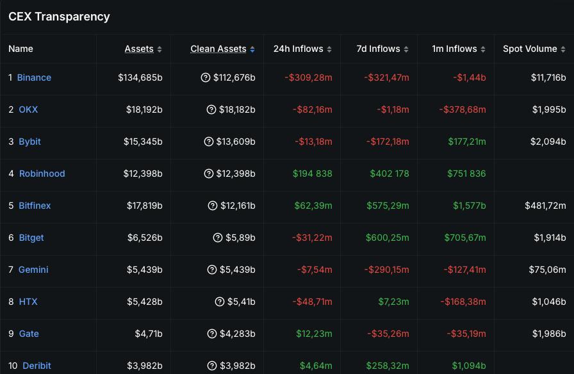Screen dimensions: 574x374
Task: Click the help icon in Gemini's clean assets
Action: pyautogui.click(x=212, y=270)
